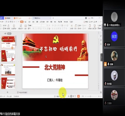
Task: Switch thumbnail pane to Outline (大纲)
Action: click(x=5, y=34)
